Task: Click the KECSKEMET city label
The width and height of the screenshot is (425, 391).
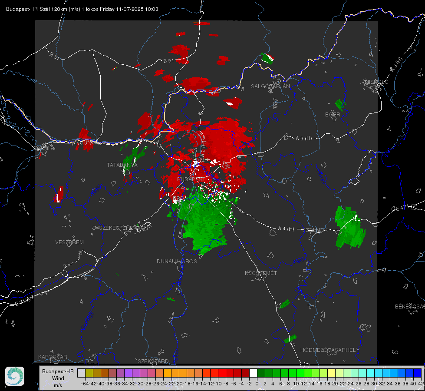Action: pos(261,273)
